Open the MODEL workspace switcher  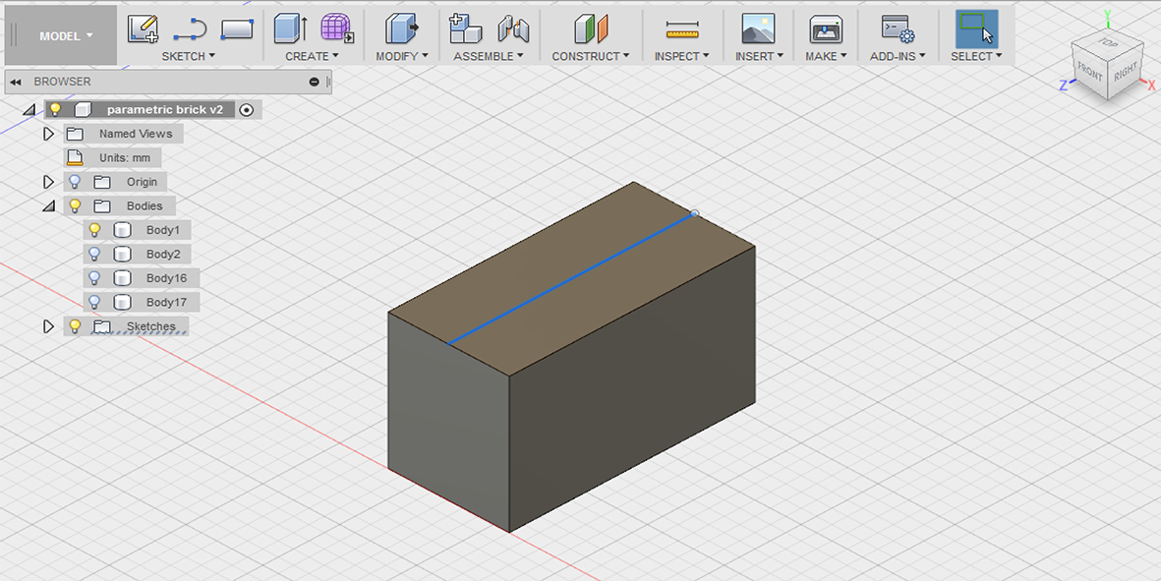coord(61,35)
